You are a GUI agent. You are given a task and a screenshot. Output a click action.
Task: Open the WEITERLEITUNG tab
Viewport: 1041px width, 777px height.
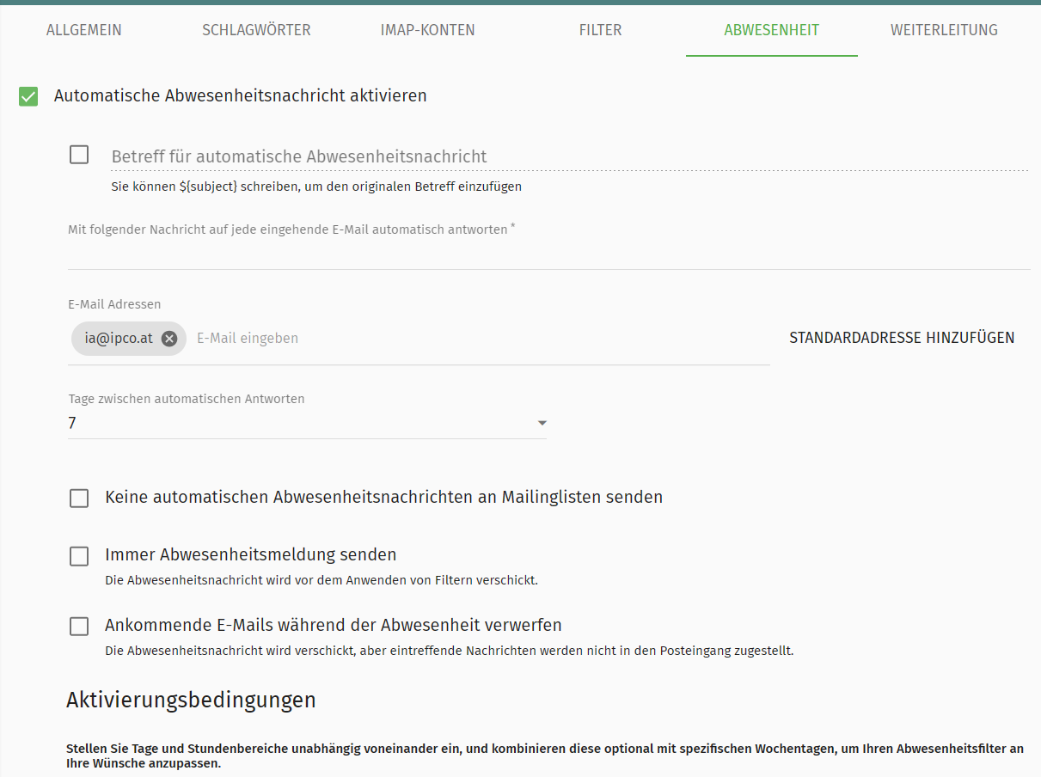click(x=944, y=30)
